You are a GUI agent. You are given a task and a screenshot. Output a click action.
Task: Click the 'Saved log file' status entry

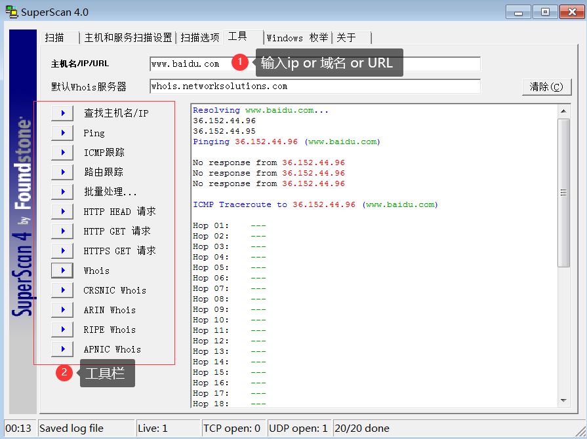86,428
